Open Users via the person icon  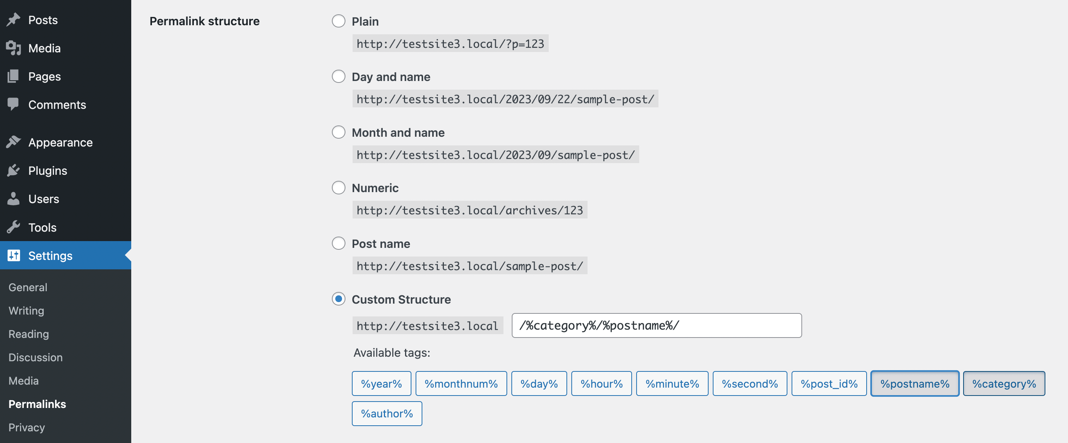(x=14, y=199)
